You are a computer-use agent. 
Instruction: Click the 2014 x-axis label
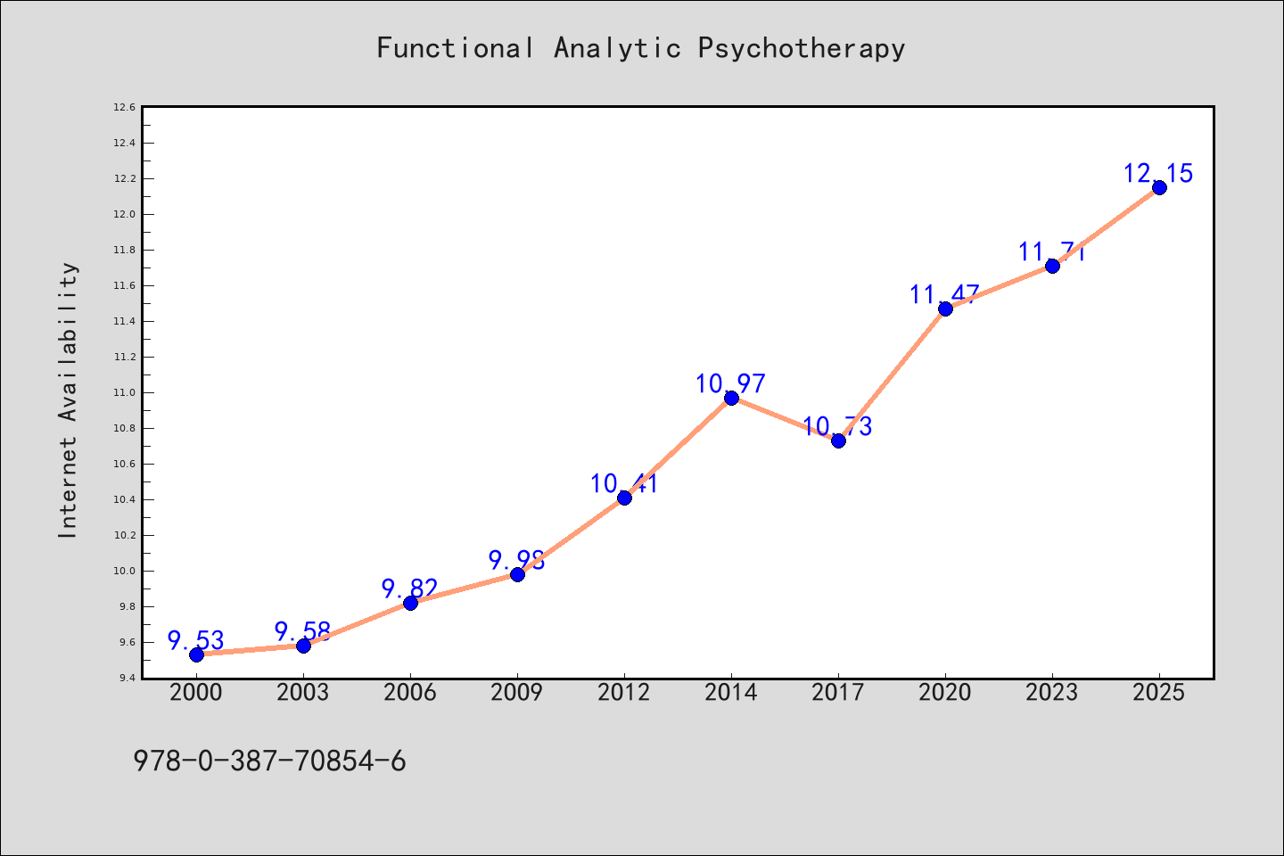731,693
